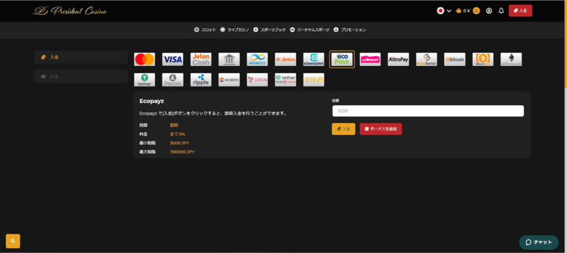Select the orange Jeton wallet option
The image size is (567, 253).
click(x=285, y=59)
